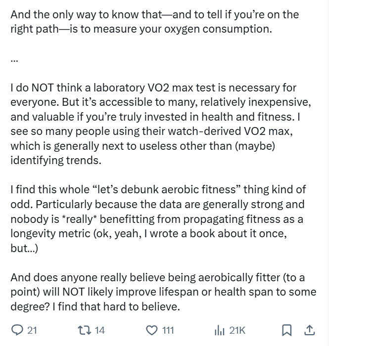Click the reply count 21
375x346 pixels.
[32, 330]
